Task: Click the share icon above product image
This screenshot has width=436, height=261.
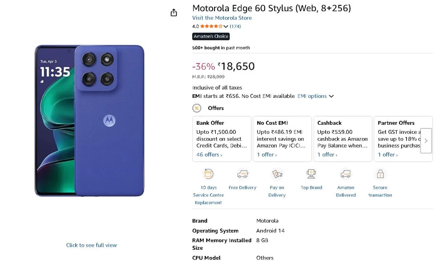Action: [174, 13]
